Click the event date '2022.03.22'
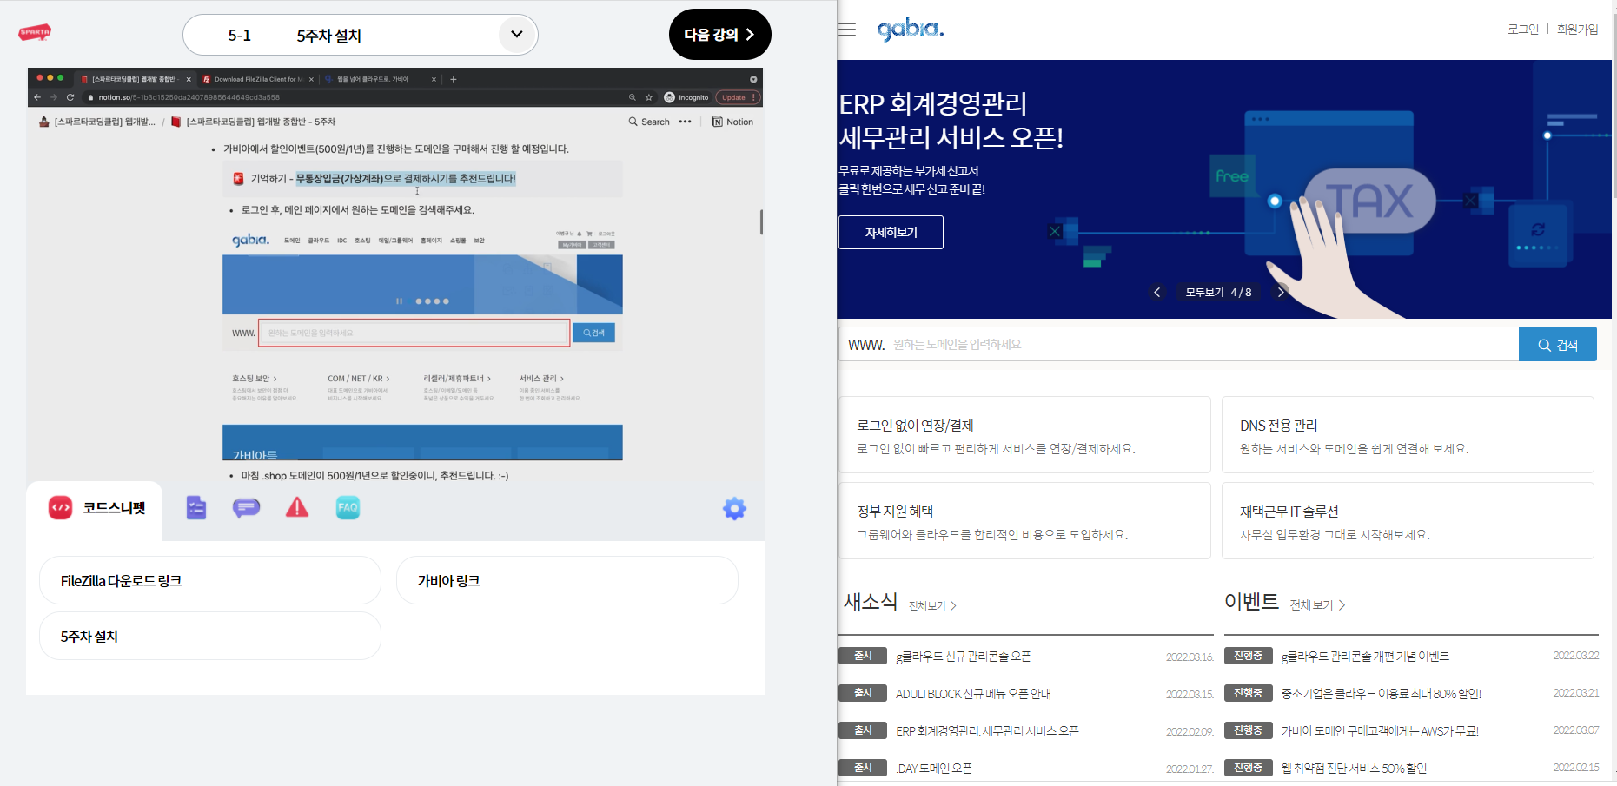Viewport: 1617px width, 786px height. click(1576, 656)
